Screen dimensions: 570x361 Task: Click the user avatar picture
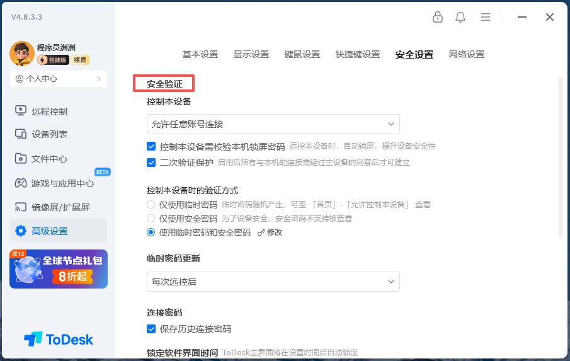[22, 54]
